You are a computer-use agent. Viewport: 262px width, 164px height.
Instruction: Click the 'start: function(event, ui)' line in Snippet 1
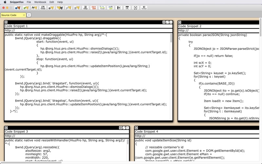55,42
